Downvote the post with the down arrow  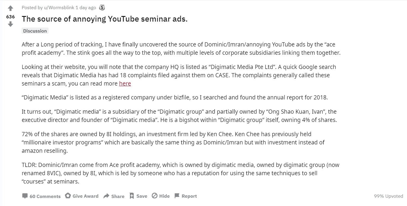(10, 24)
